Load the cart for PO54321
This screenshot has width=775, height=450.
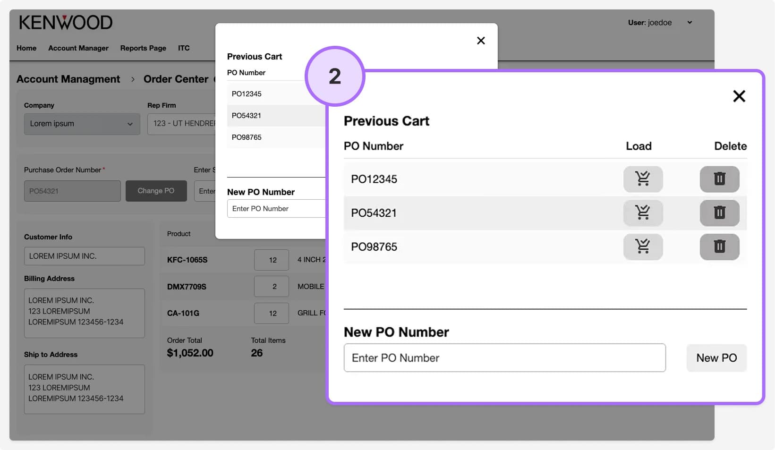643,213
